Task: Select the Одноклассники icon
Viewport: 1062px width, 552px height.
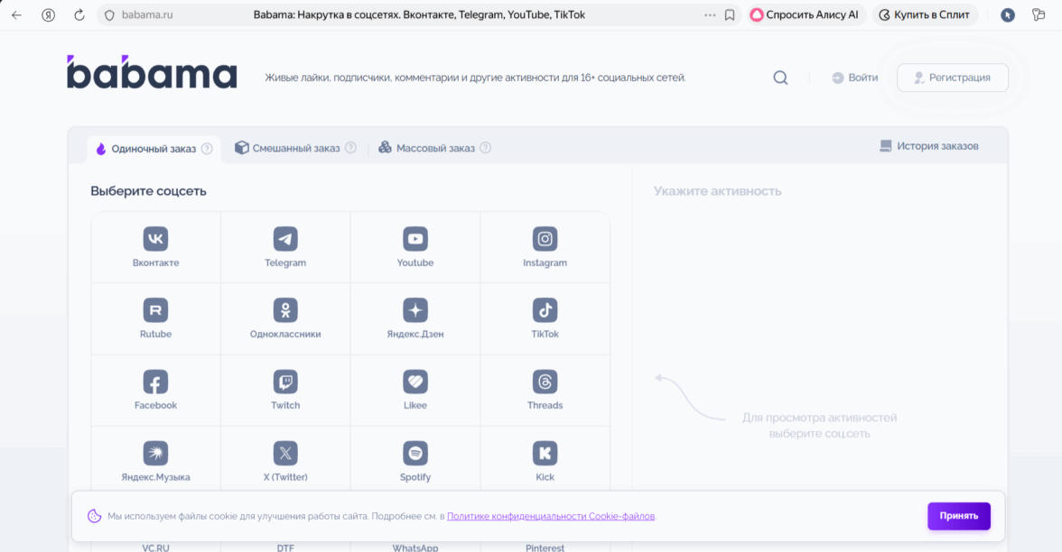Action: 285,310
